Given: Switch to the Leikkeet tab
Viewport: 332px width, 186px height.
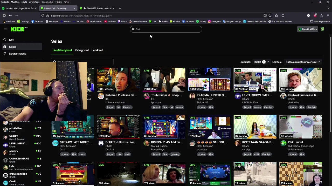Looking at the screenshot, I should pos(97,50).
